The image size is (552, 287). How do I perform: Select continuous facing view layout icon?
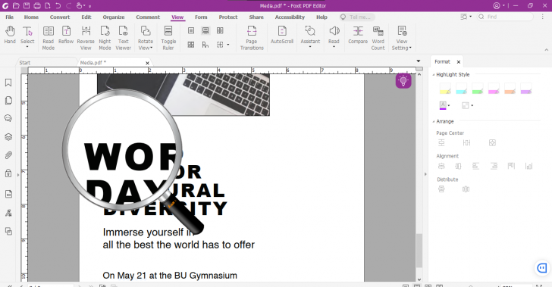click(191, 45)
